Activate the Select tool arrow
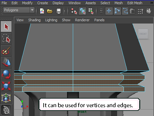This screenshot has width=154, height=116. pos(6,26)
